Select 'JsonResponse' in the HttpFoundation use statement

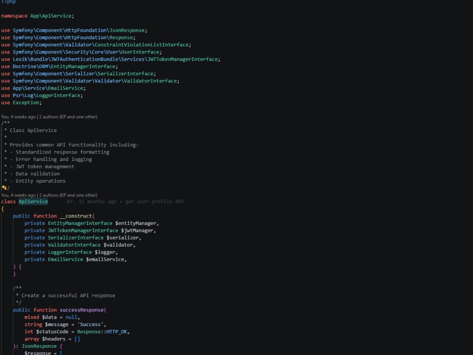coord(127,30)
